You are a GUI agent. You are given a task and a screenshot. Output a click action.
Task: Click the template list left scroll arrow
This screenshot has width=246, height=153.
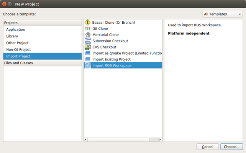tap(86, 140)
